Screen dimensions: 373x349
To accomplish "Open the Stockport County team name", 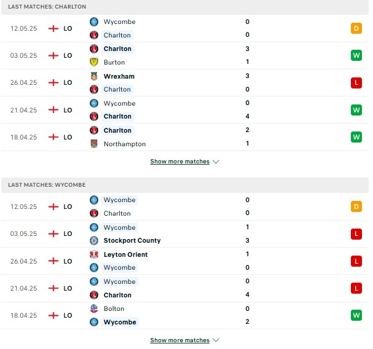I will (132, 240).
